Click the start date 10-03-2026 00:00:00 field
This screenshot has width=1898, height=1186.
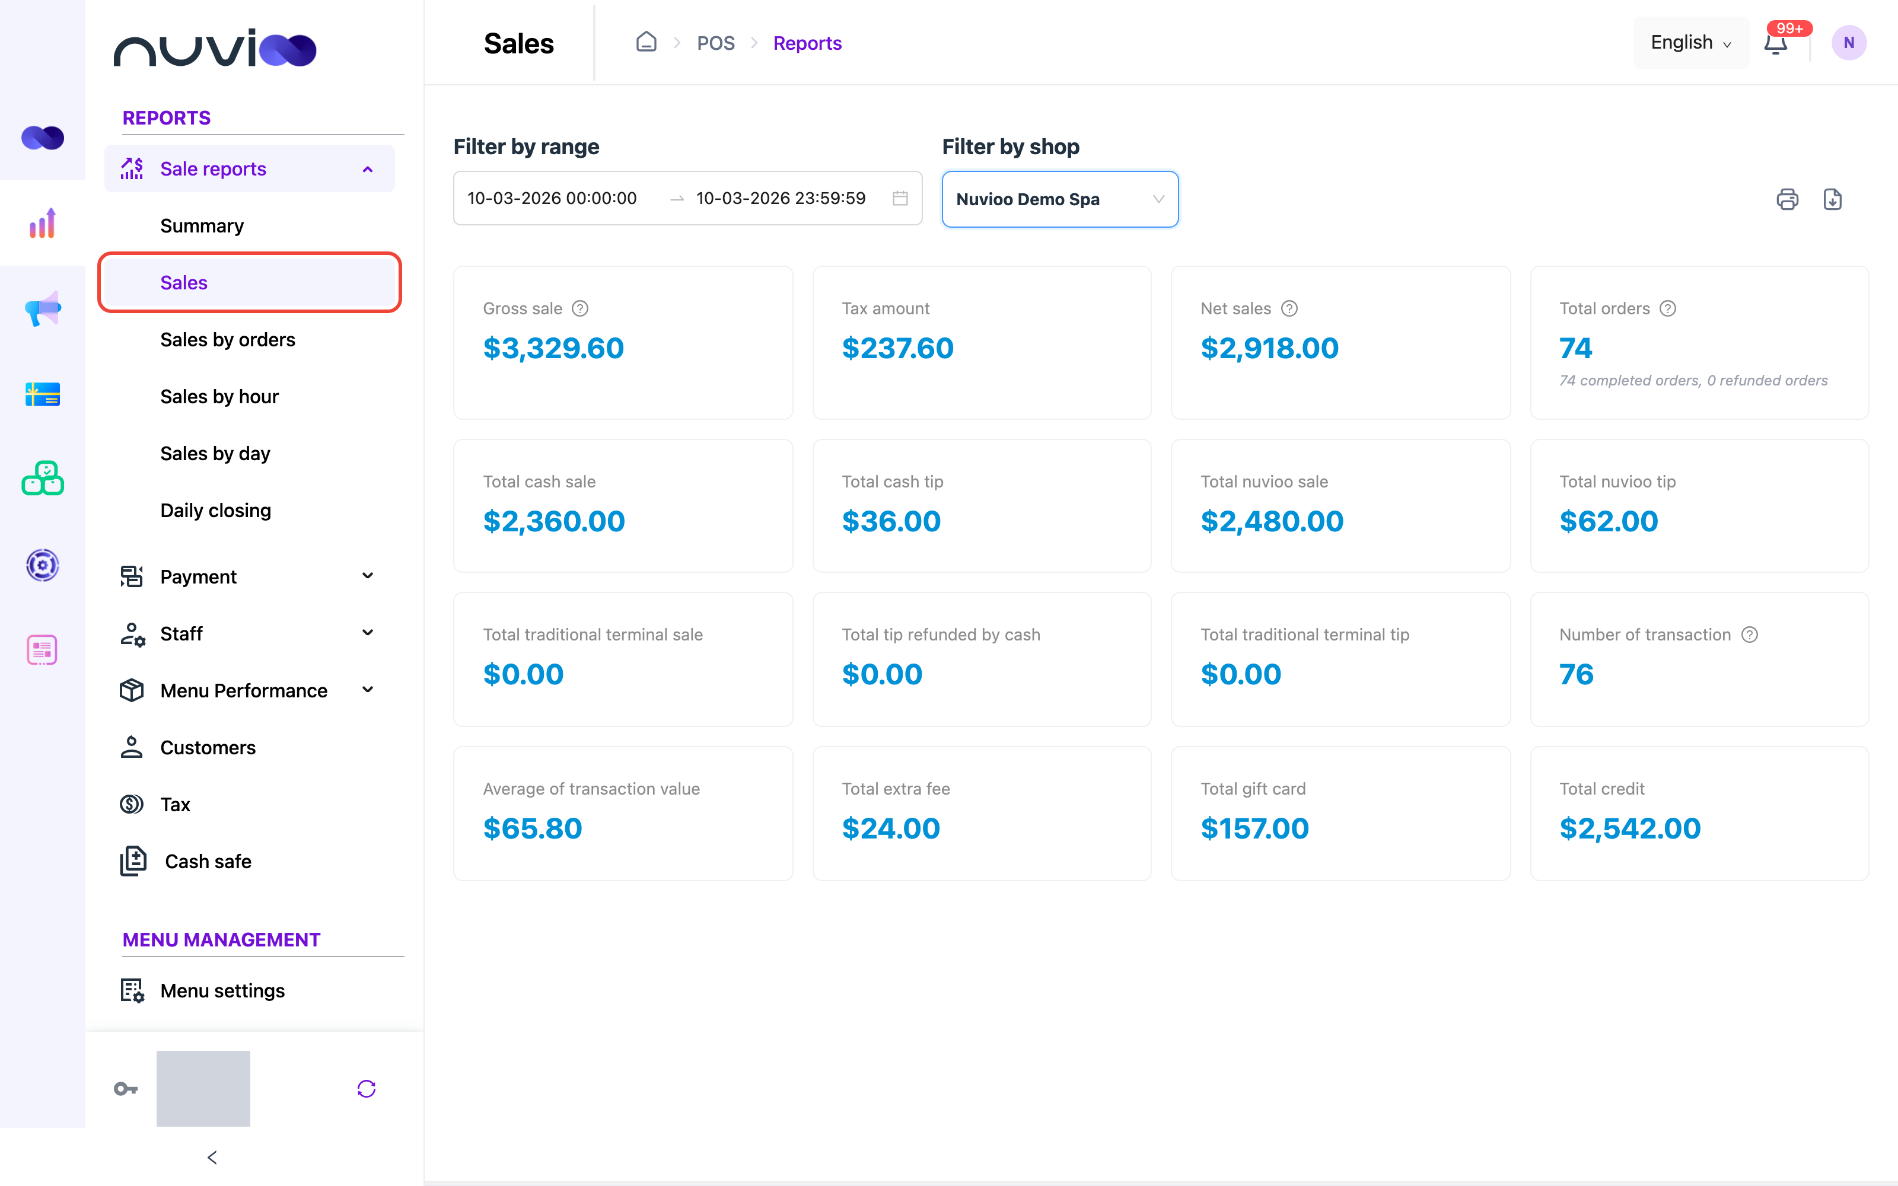[x=552, y=199]
